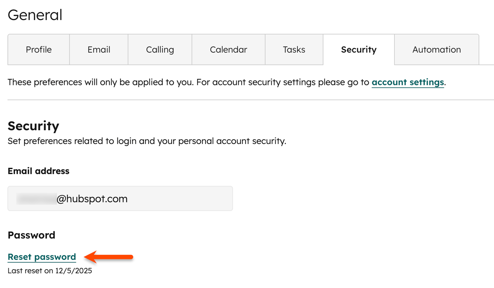Screen dimensions: 494x288
Task: View Email settings via its tab
Action: (98, 49)
